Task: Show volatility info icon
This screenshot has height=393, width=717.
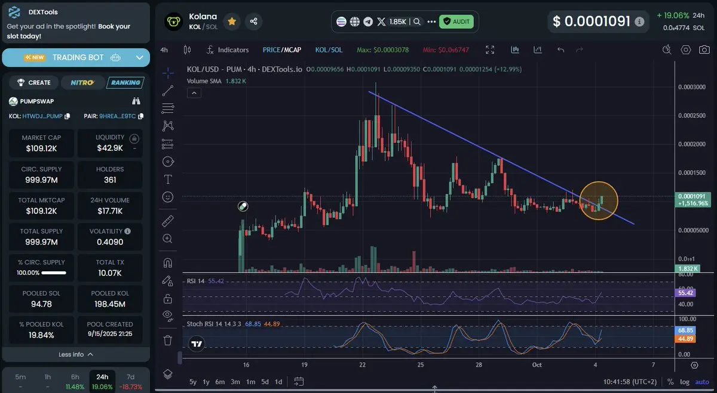Action: (127, 231)
